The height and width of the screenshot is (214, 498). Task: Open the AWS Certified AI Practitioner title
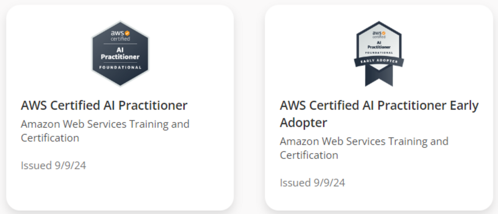104,105
